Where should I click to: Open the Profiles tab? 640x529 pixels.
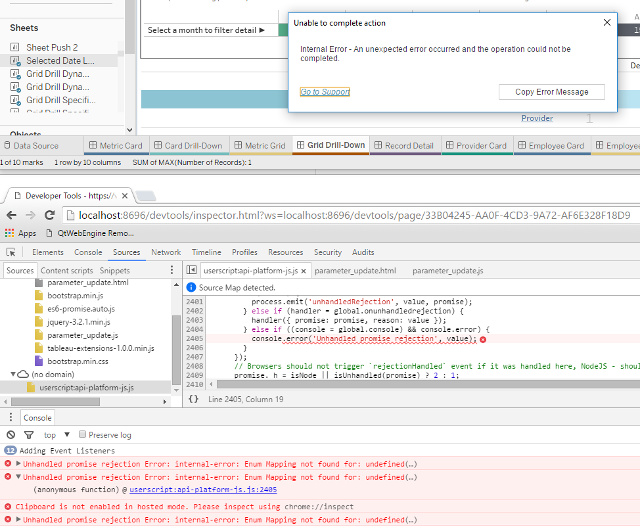tap(244, 252)
